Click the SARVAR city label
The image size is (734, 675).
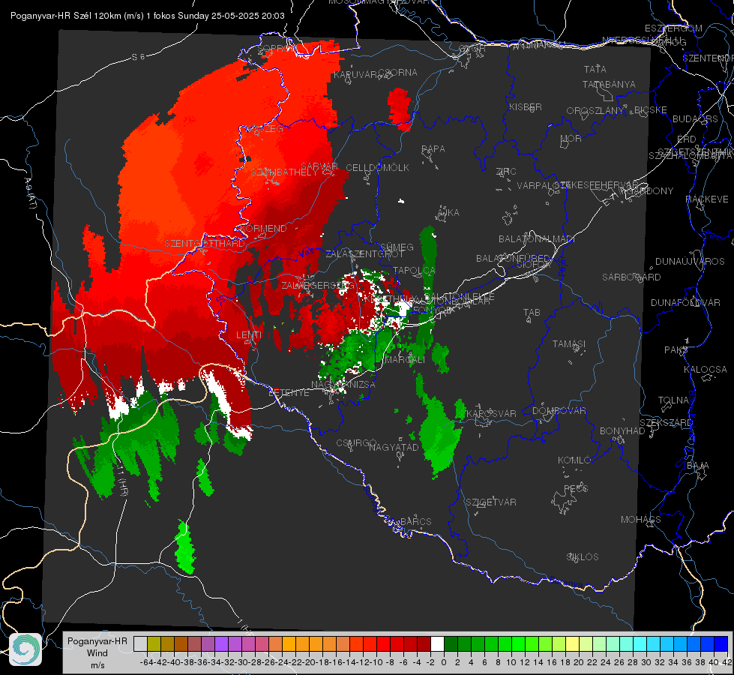pos(319,166)
